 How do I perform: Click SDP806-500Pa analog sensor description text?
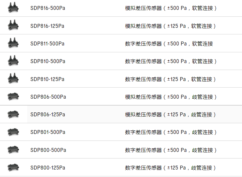171,97
